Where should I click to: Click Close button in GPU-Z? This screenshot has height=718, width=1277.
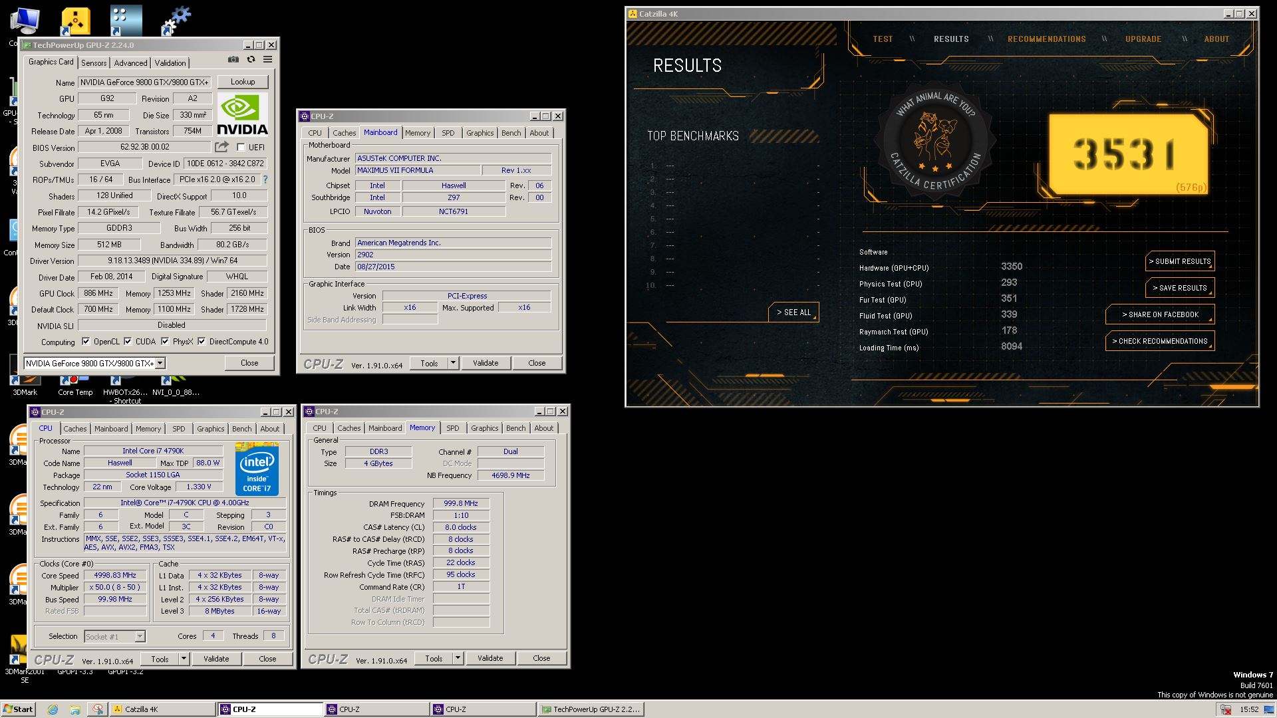(x=249, y=363)
